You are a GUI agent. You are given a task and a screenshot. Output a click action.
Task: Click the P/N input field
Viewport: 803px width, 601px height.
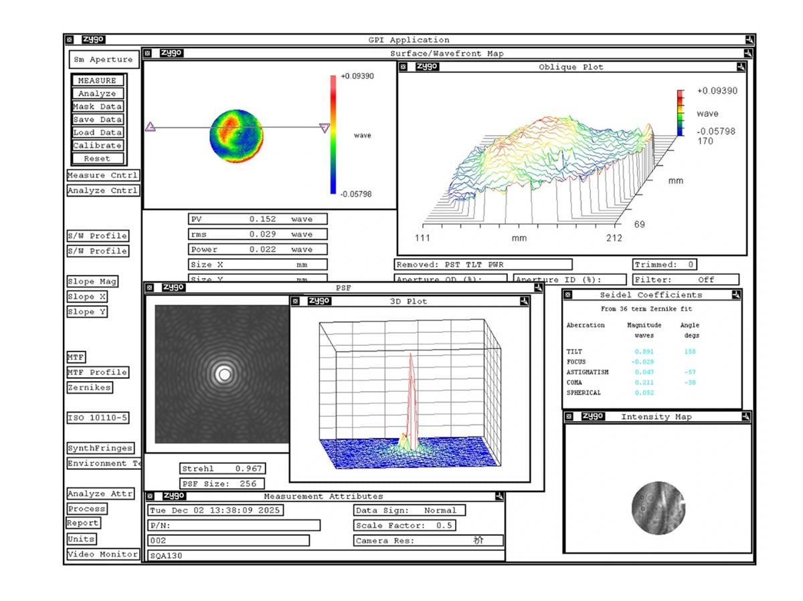pos(234,525)
